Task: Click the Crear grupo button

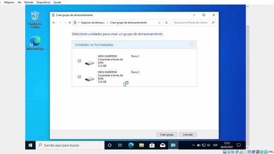Action: coord(167,134)
